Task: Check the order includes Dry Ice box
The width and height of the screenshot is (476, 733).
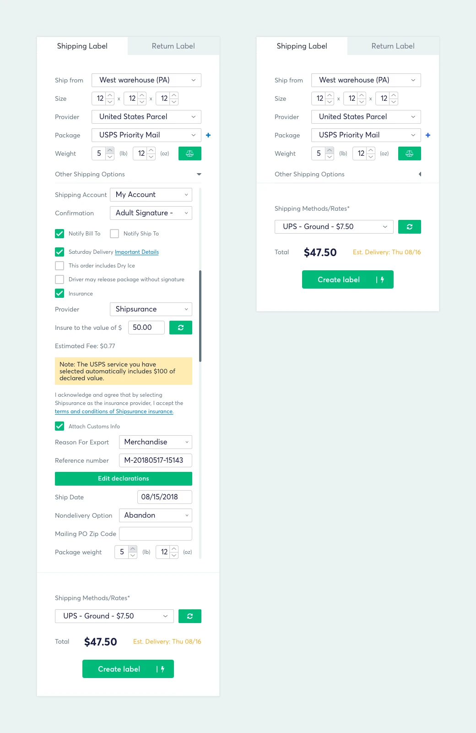Action: 59,266
